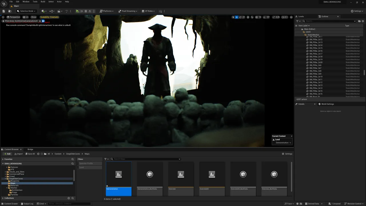Open the Output Log button
The width and height of the screenshot is (366, 206).
pyautogui.click(x=27, y=204)
